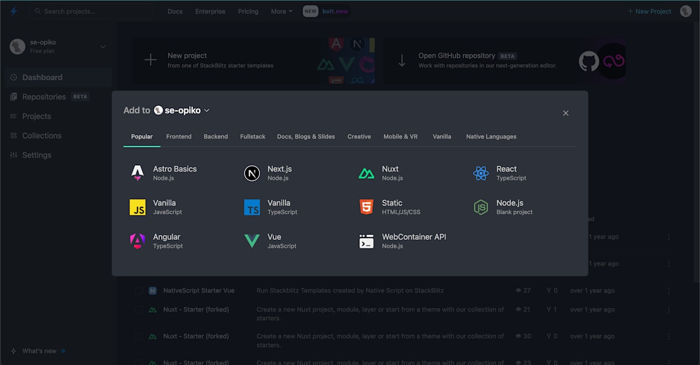Open the Mobile & VR tab
This screenshot has width=700, height=365.
[x=401, y=136]
